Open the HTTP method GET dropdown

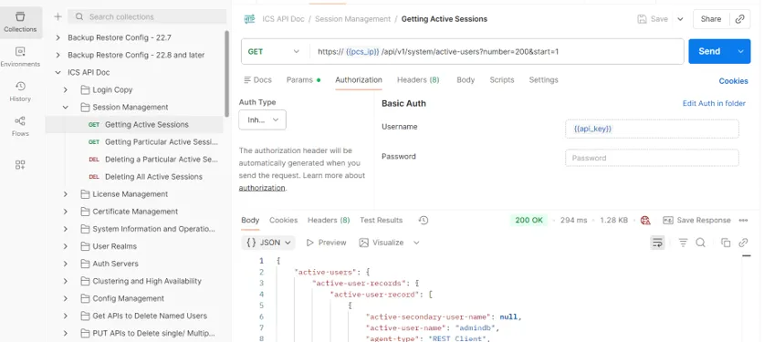tap(274, 51)
